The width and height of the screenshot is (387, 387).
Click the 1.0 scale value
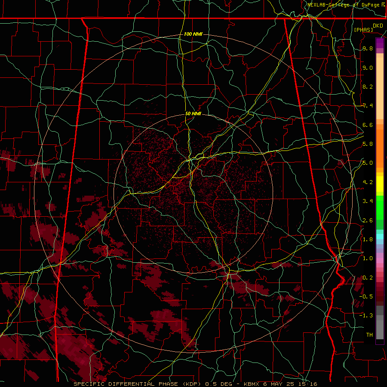[368, 258]
